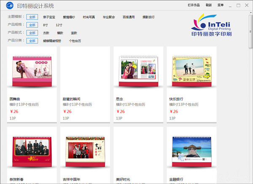Open 打开作品 from the title bar
The image size is (253, 184).
click(x=194, y=5)
